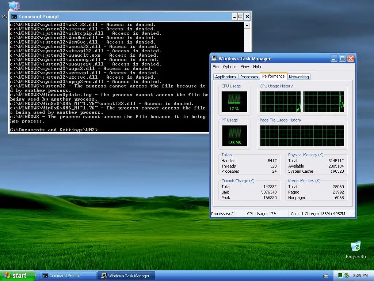Open the Options menu in Task Manager
Viewport: 374px width, 281px height.
(229, 67)
